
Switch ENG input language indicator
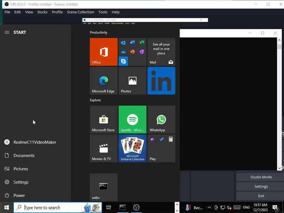coord(246,207)
